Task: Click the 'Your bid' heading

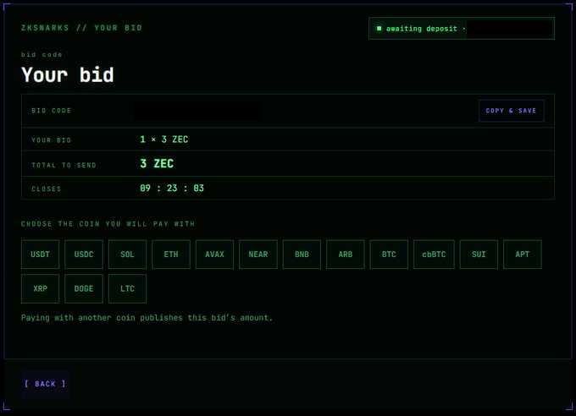Action: (68, 75)
